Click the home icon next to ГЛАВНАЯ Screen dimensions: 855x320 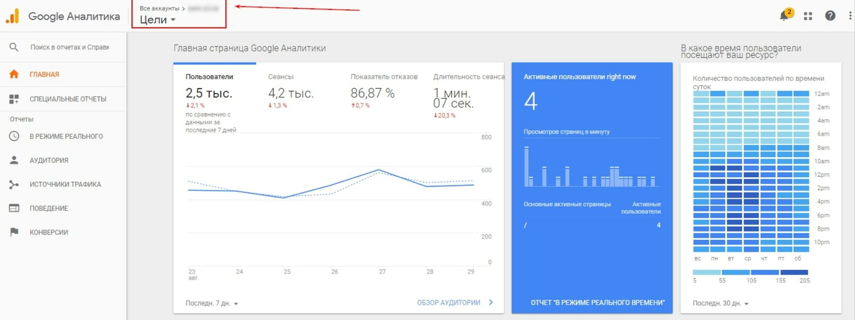click(x=14, y=74)
